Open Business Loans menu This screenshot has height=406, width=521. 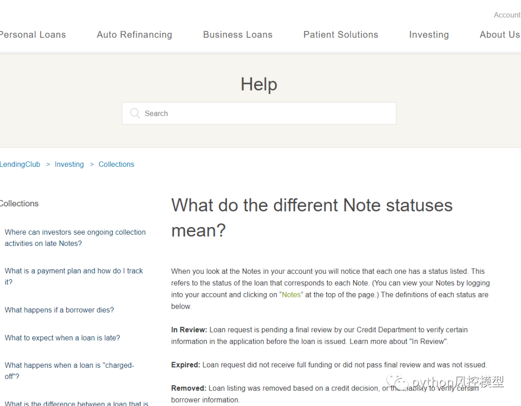[x=237, y=35]
